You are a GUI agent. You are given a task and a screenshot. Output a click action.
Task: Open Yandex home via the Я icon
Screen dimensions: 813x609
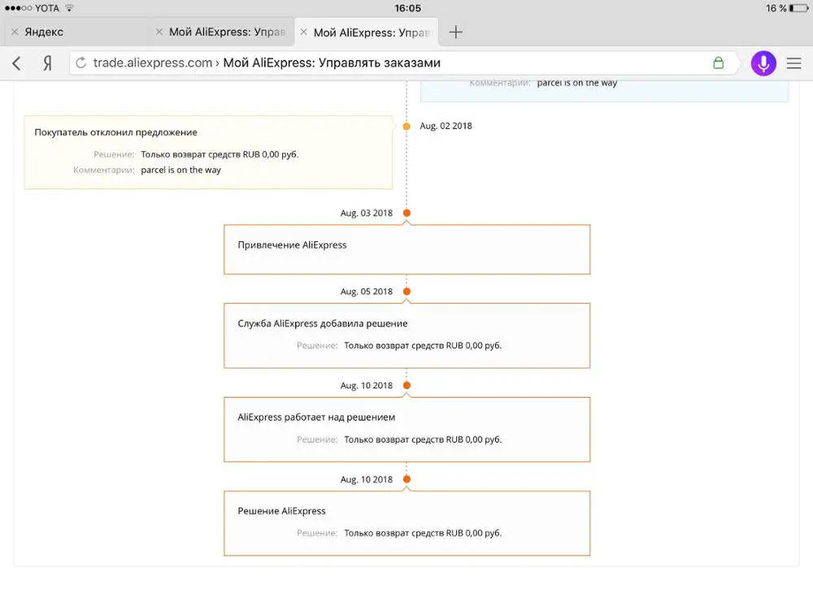click(x=47, y=63)
